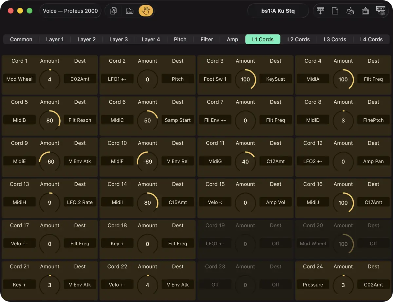393x302 pixels.
Task: Click the share export icon
Action: click(x=365, y=11)
